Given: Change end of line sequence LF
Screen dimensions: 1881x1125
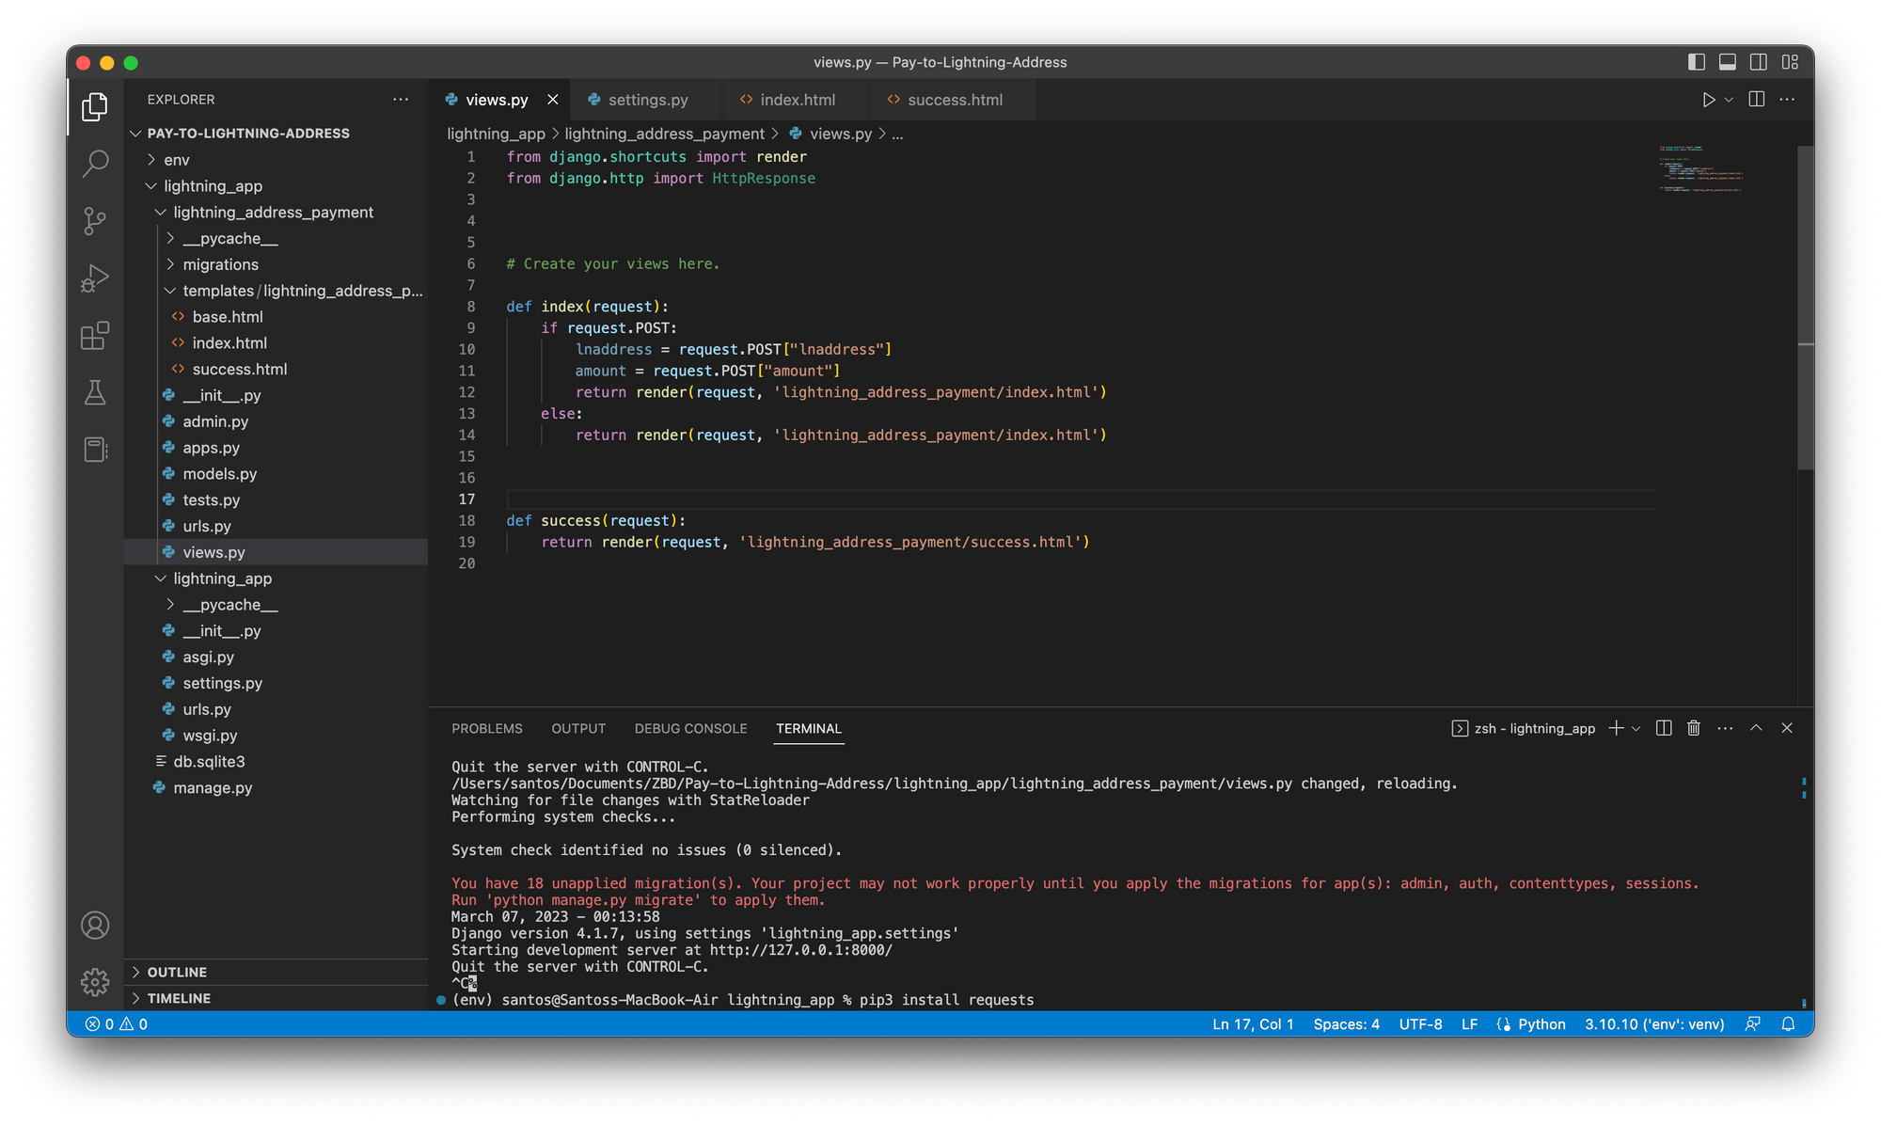Looking at the screenshot, I should click(x=1469, y=1024).
